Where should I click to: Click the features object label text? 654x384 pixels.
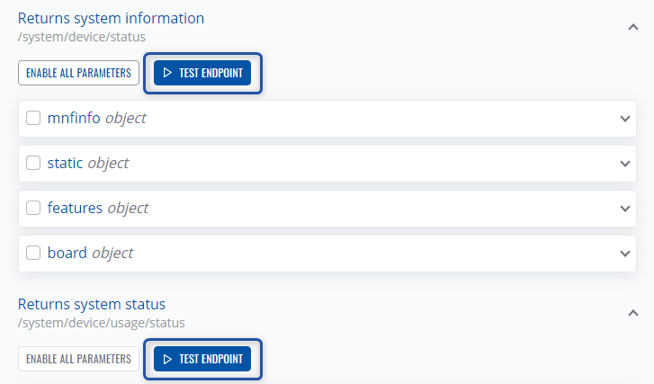pyautogui.click(x=97, y=208)
